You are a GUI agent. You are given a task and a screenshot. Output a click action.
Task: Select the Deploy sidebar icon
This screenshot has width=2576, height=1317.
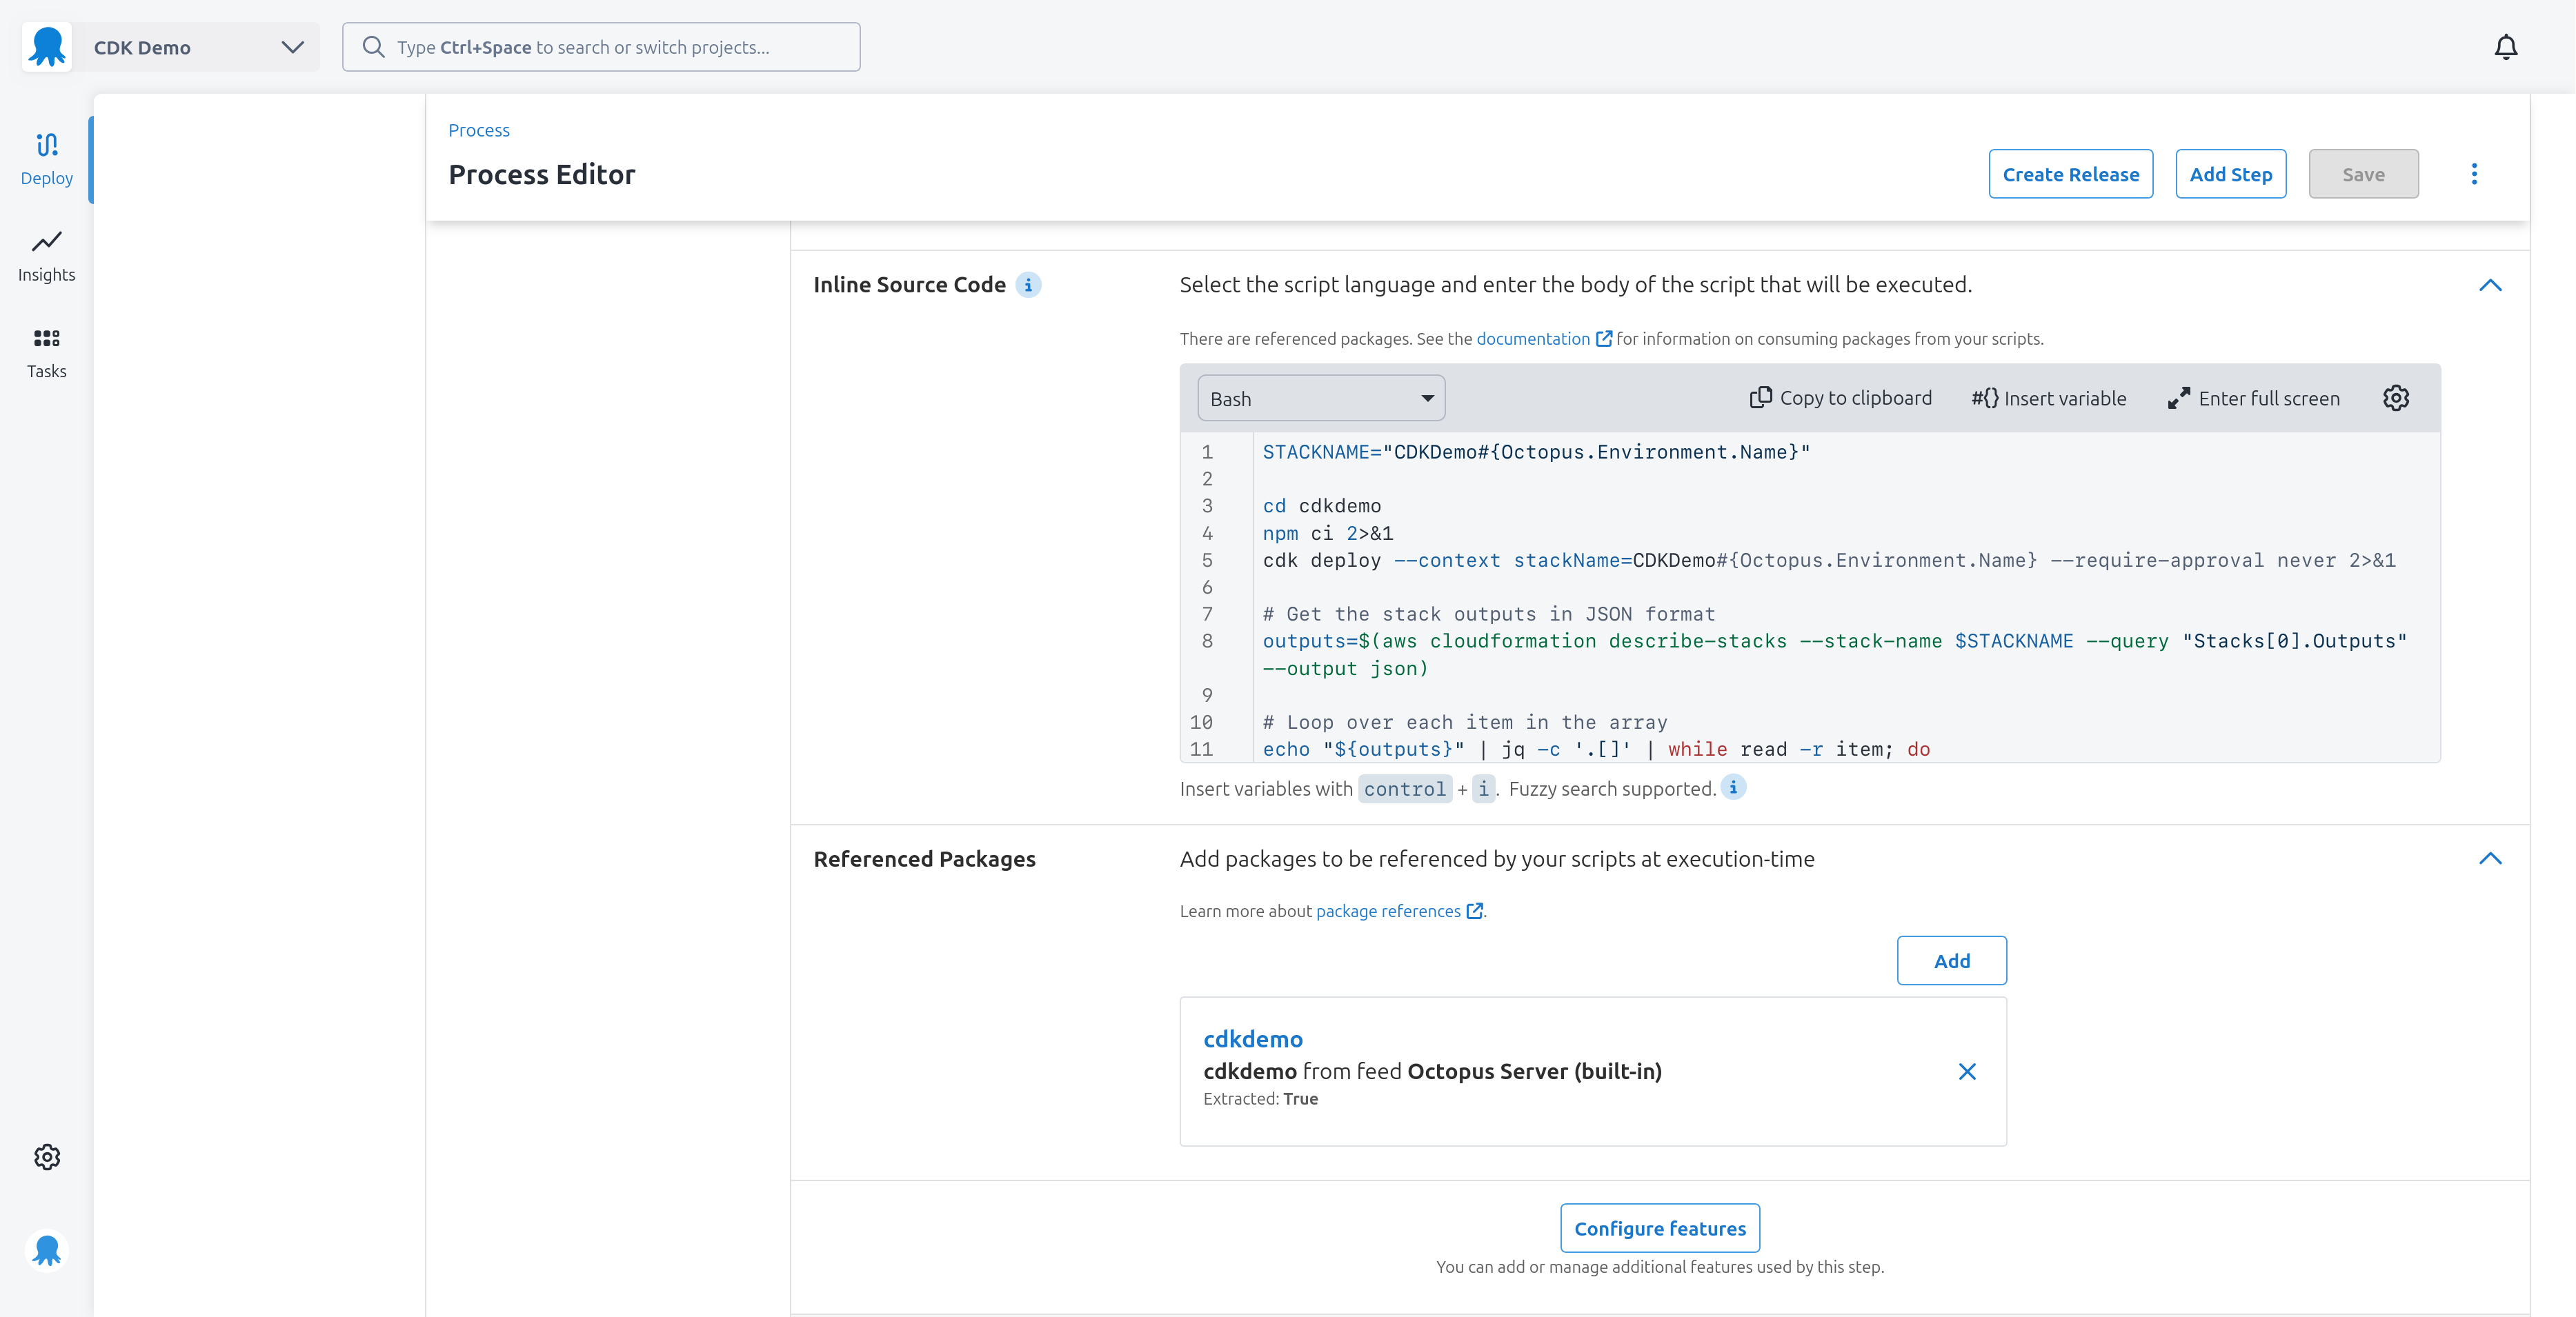point(46,158)
